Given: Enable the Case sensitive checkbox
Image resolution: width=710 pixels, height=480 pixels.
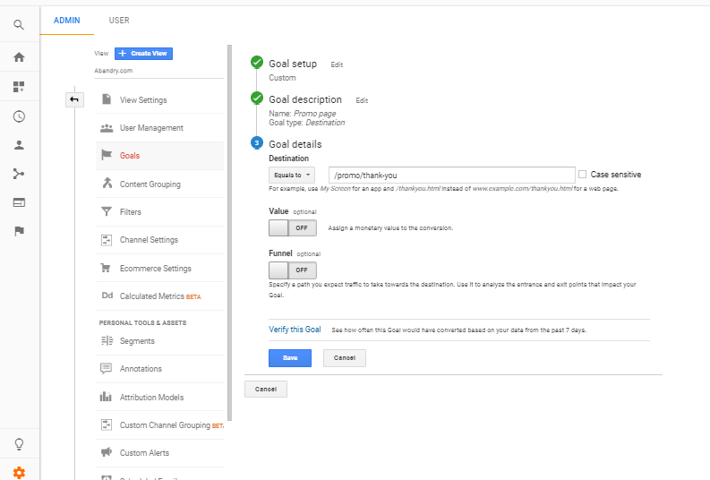Looking at the screenshot, I should coord(582,175).
